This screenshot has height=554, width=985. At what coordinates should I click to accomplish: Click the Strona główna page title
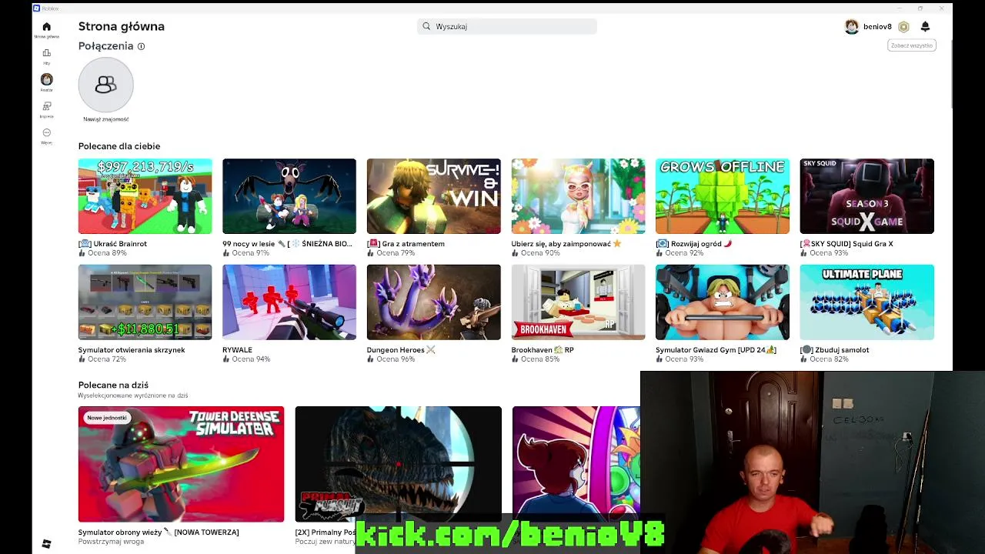pos(121,26)
